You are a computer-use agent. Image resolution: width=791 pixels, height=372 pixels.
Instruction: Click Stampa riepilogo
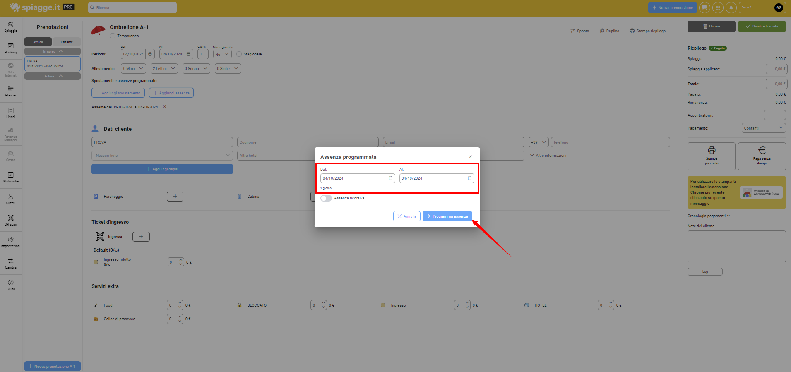(648, 31)
